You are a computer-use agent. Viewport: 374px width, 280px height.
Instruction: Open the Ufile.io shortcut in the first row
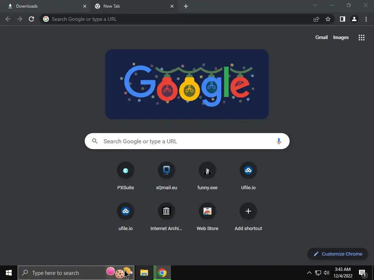pos(248,176)
